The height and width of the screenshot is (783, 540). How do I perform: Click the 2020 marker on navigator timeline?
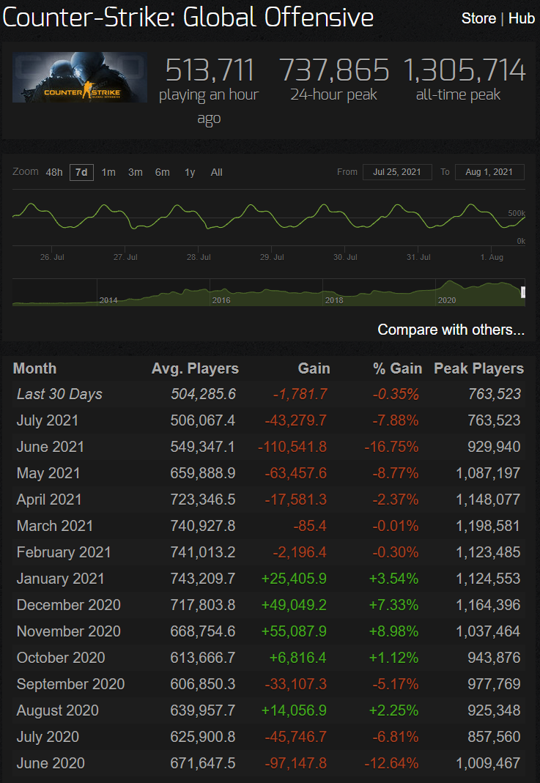pyautogui.click(x=447, y=300)
